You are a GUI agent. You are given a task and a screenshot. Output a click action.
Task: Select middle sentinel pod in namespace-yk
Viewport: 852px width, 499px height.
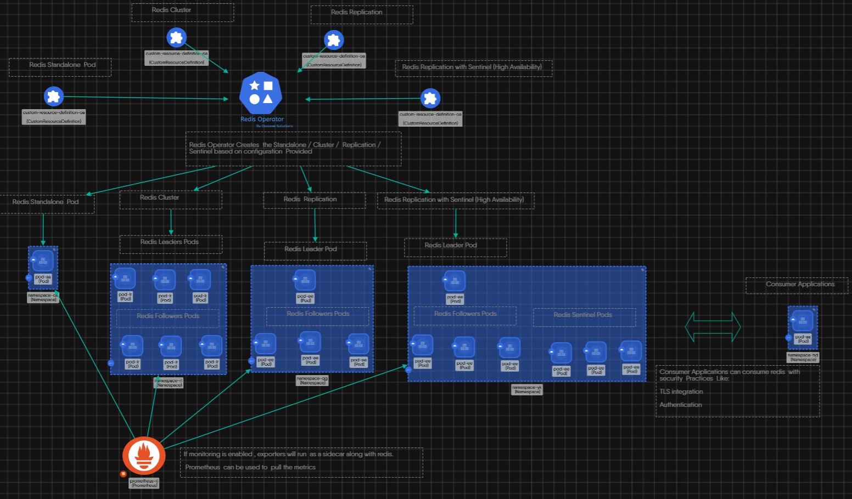(x=596, y=352)
